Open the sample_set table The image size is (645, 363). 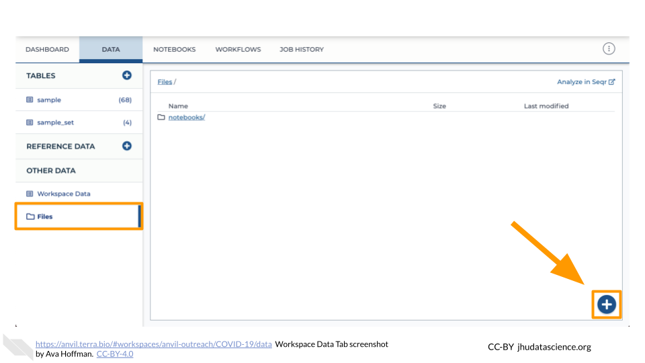point(79,122)
